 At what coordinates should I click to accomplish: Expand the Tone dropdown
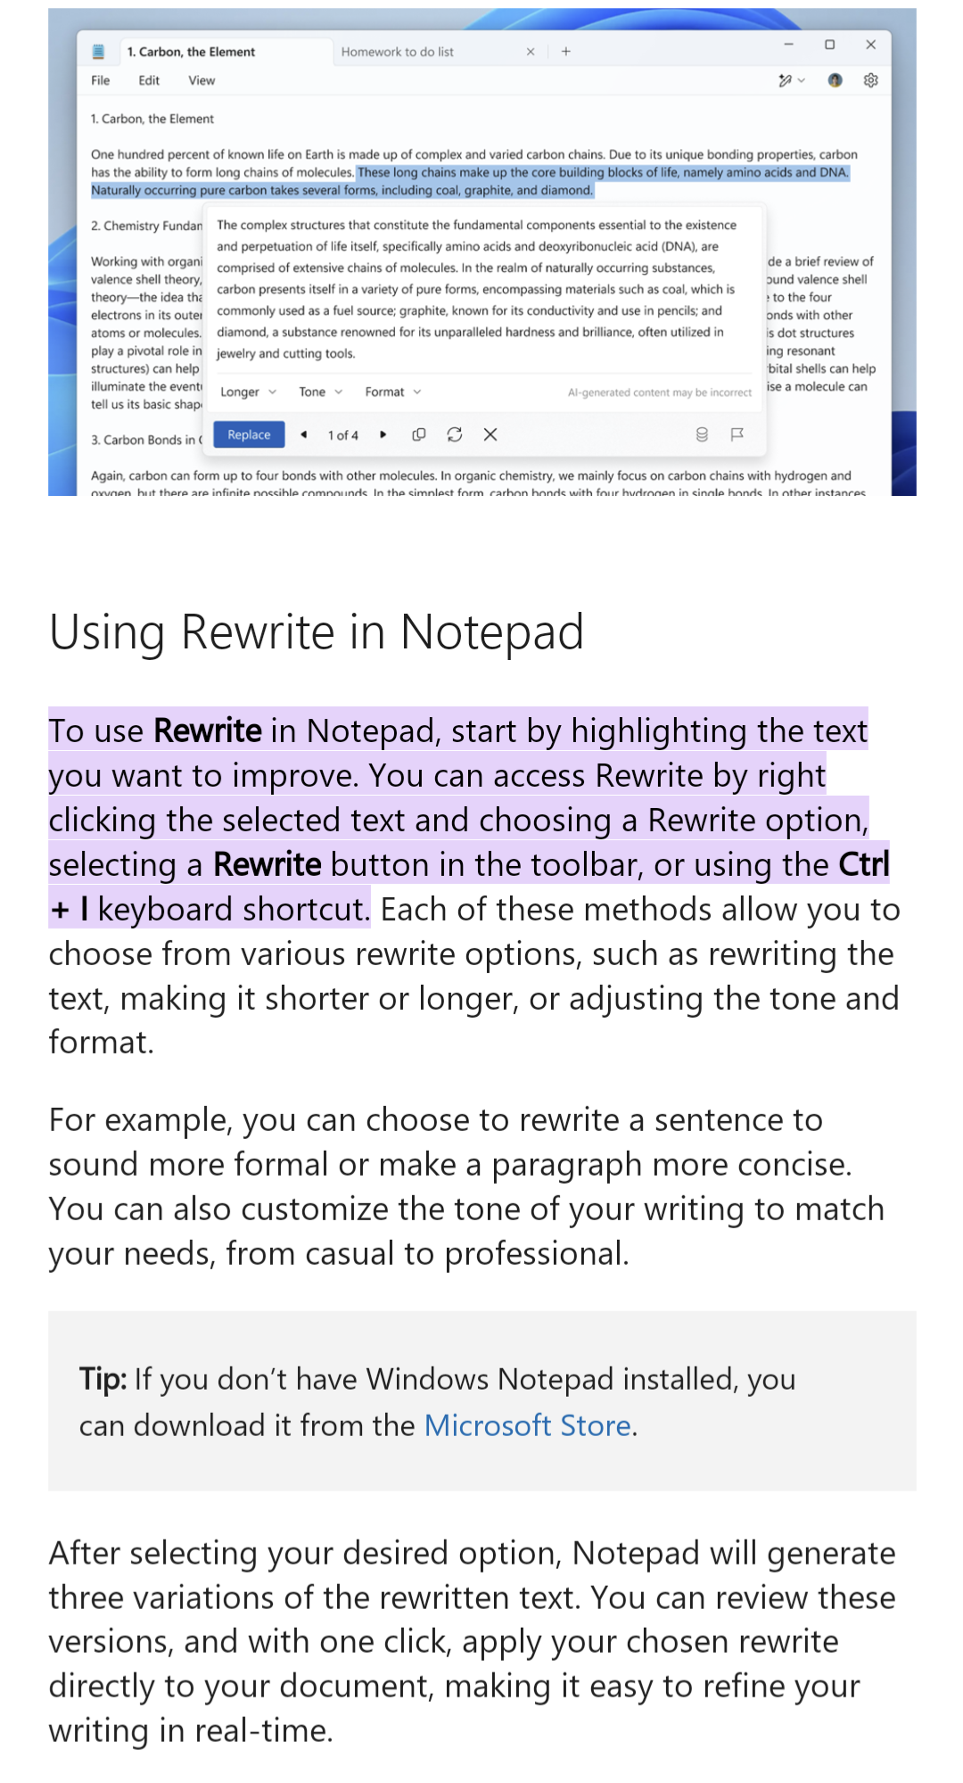321,392
